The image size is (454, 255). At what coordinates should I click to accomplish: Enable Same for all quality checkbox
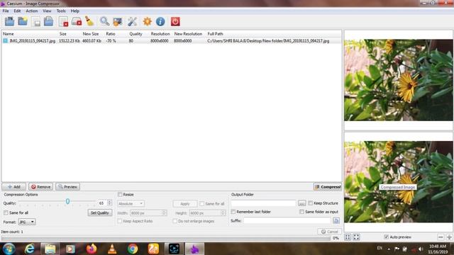click(6, 212)
